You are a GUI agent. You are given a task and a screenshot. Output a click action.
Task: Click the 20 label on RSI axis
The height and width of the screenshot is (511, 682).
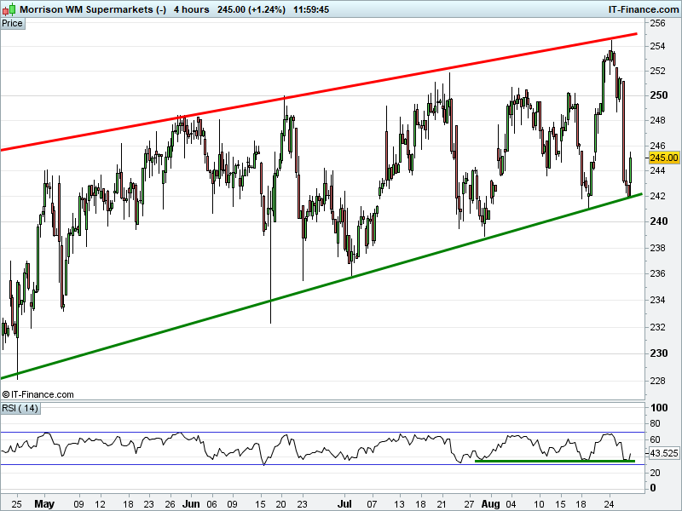tap(655, 473)
